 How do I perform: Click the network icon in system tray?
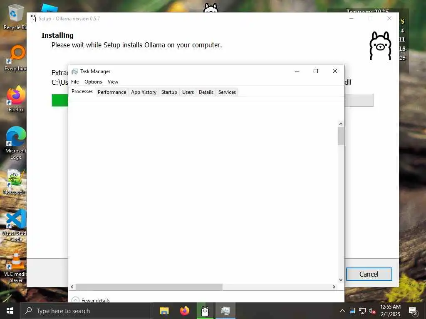click(x=362, y=311)
